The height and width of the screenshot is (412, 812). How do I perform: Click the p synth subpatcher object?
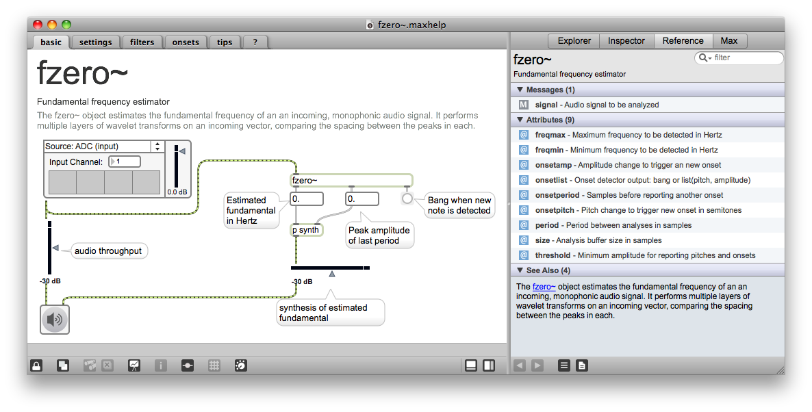(307, 230)
